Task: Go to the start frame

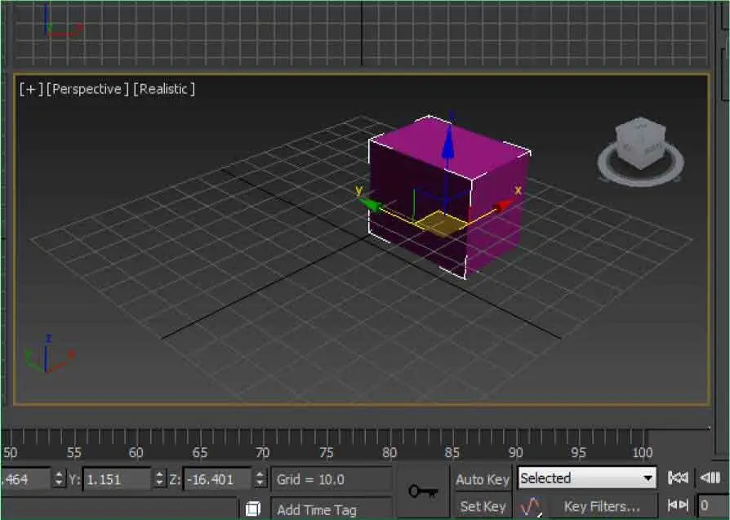Action: 678,478
